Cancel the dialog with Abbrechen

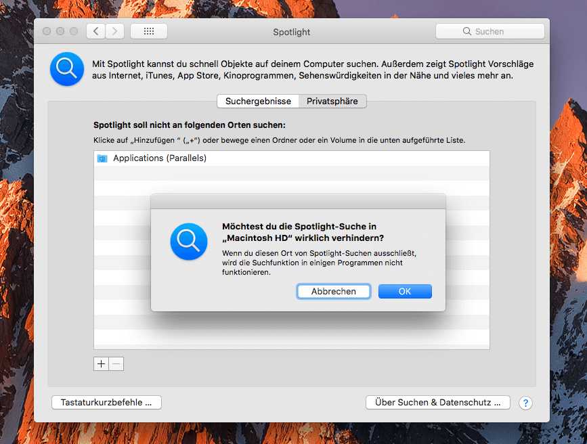click(333, 291)
